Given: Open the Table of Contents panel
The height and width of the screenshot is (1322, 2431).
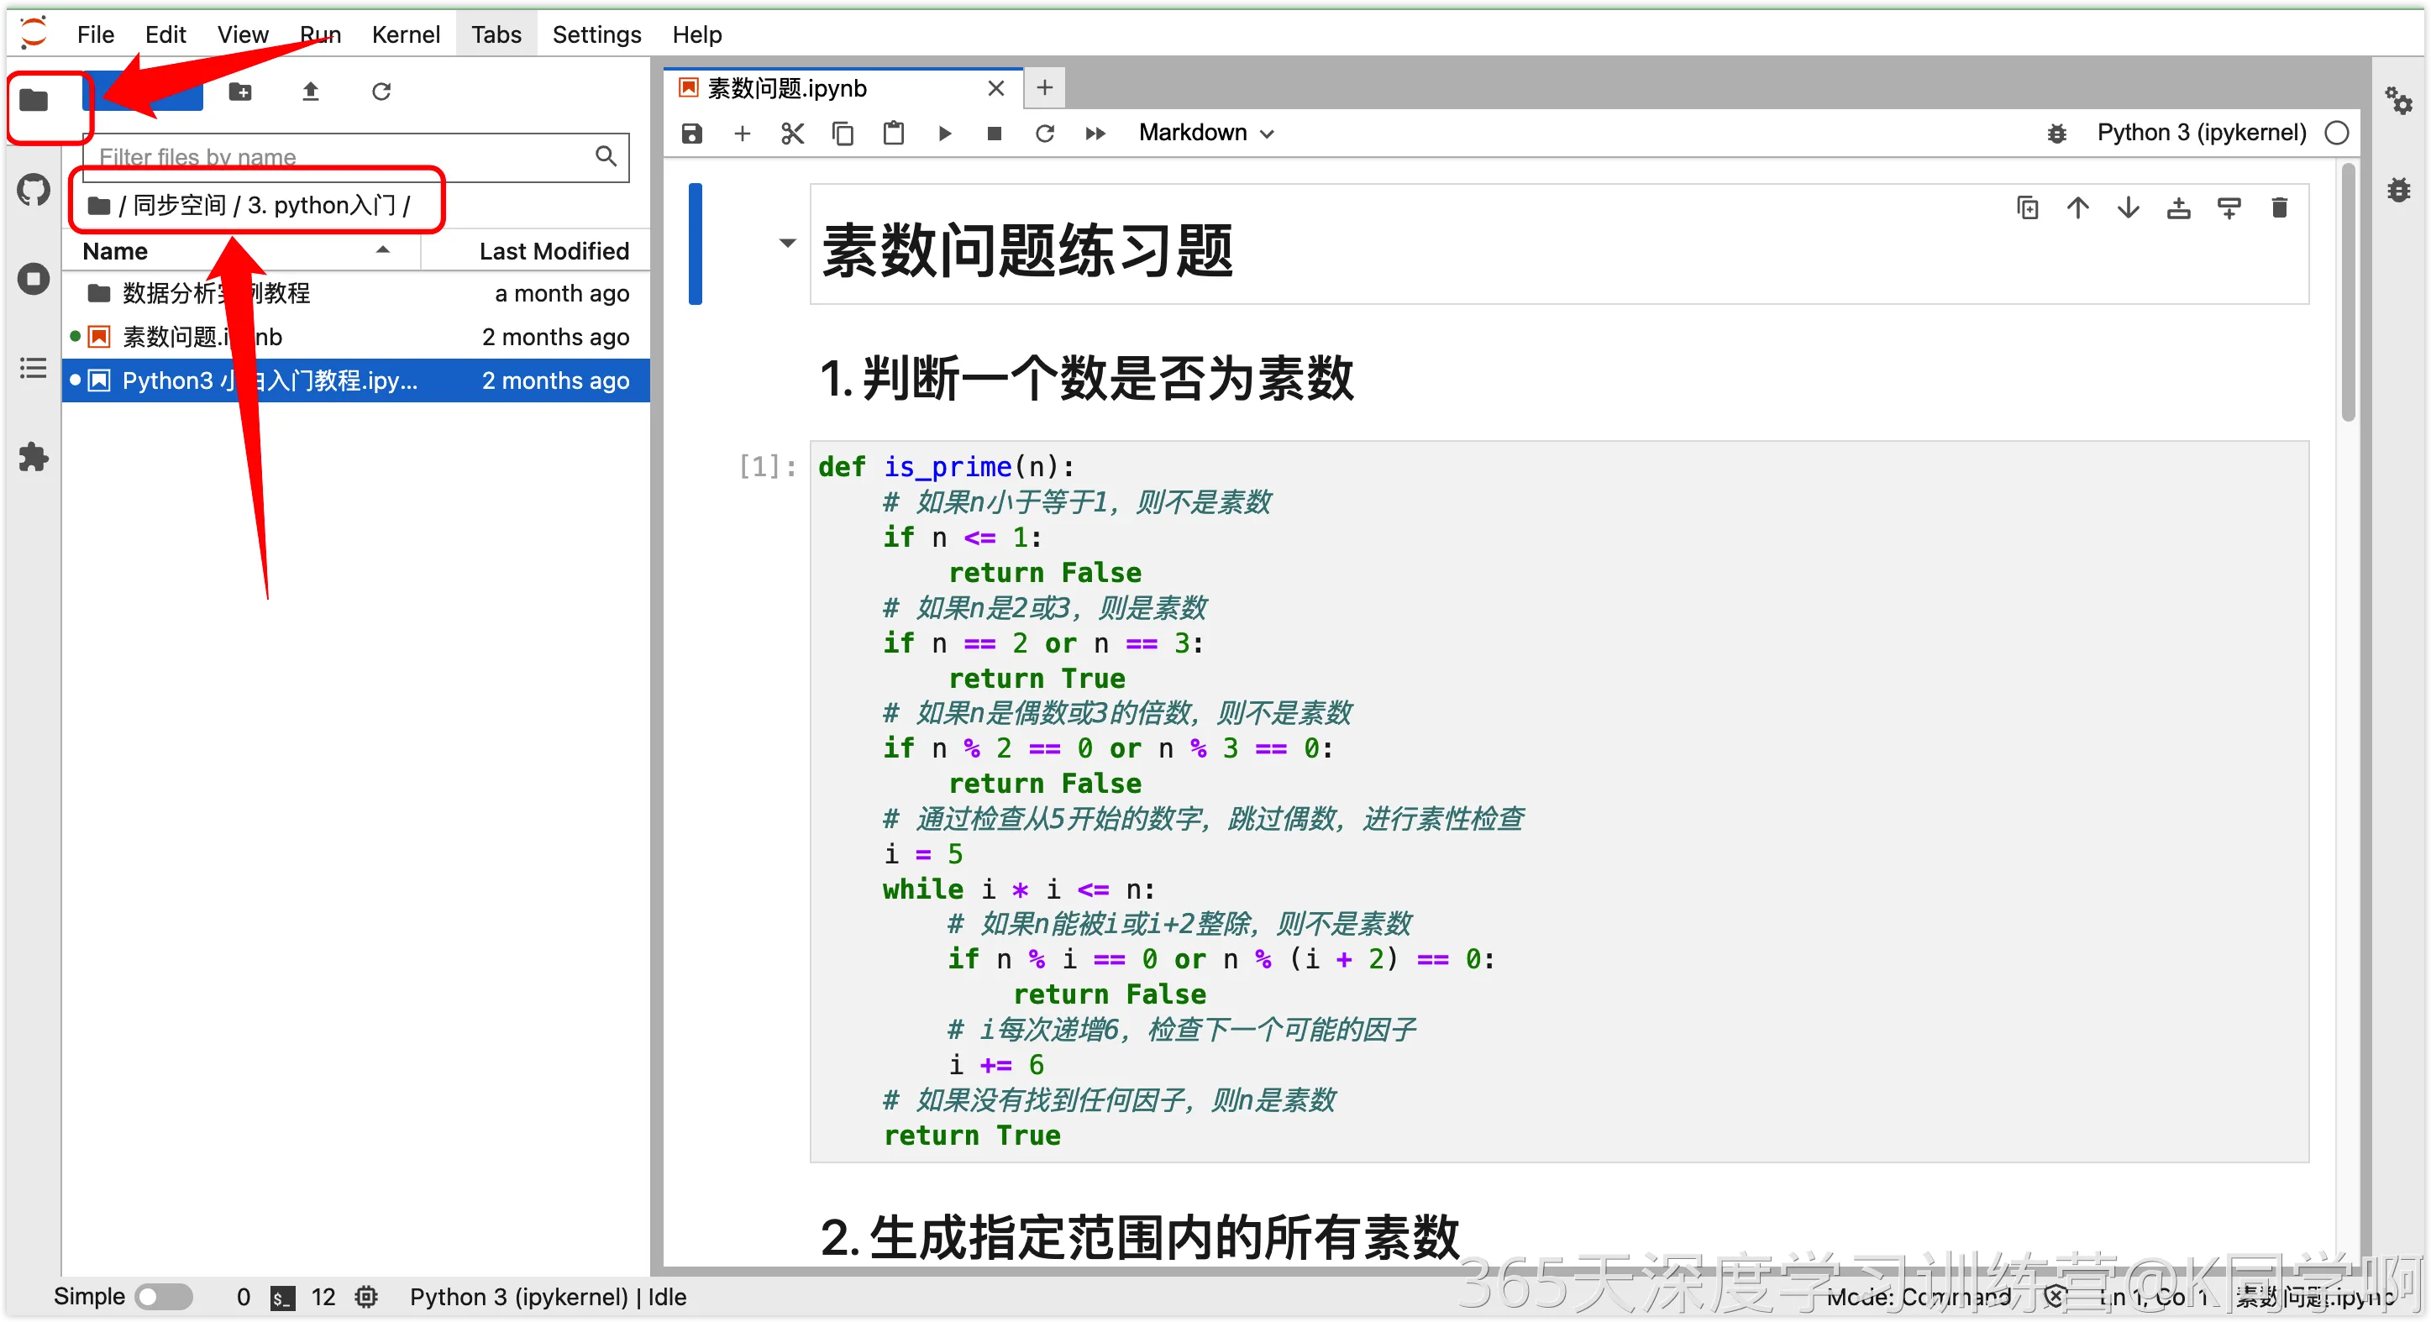Looking at the screenshot, I should click(34, 368).
